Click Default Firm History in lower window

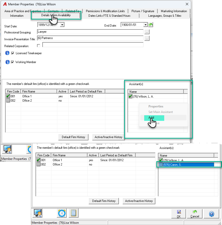pos(104,201)
